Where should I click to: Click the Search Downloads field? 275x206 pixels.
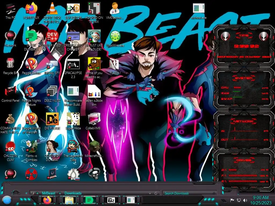pos(189,193)
